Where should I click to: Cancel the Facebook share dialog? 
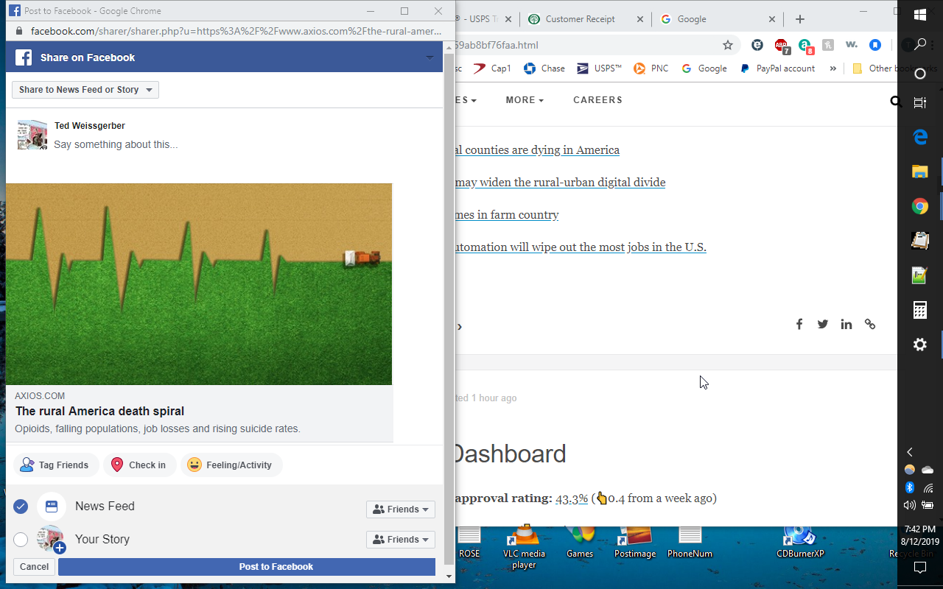(34, 567)
